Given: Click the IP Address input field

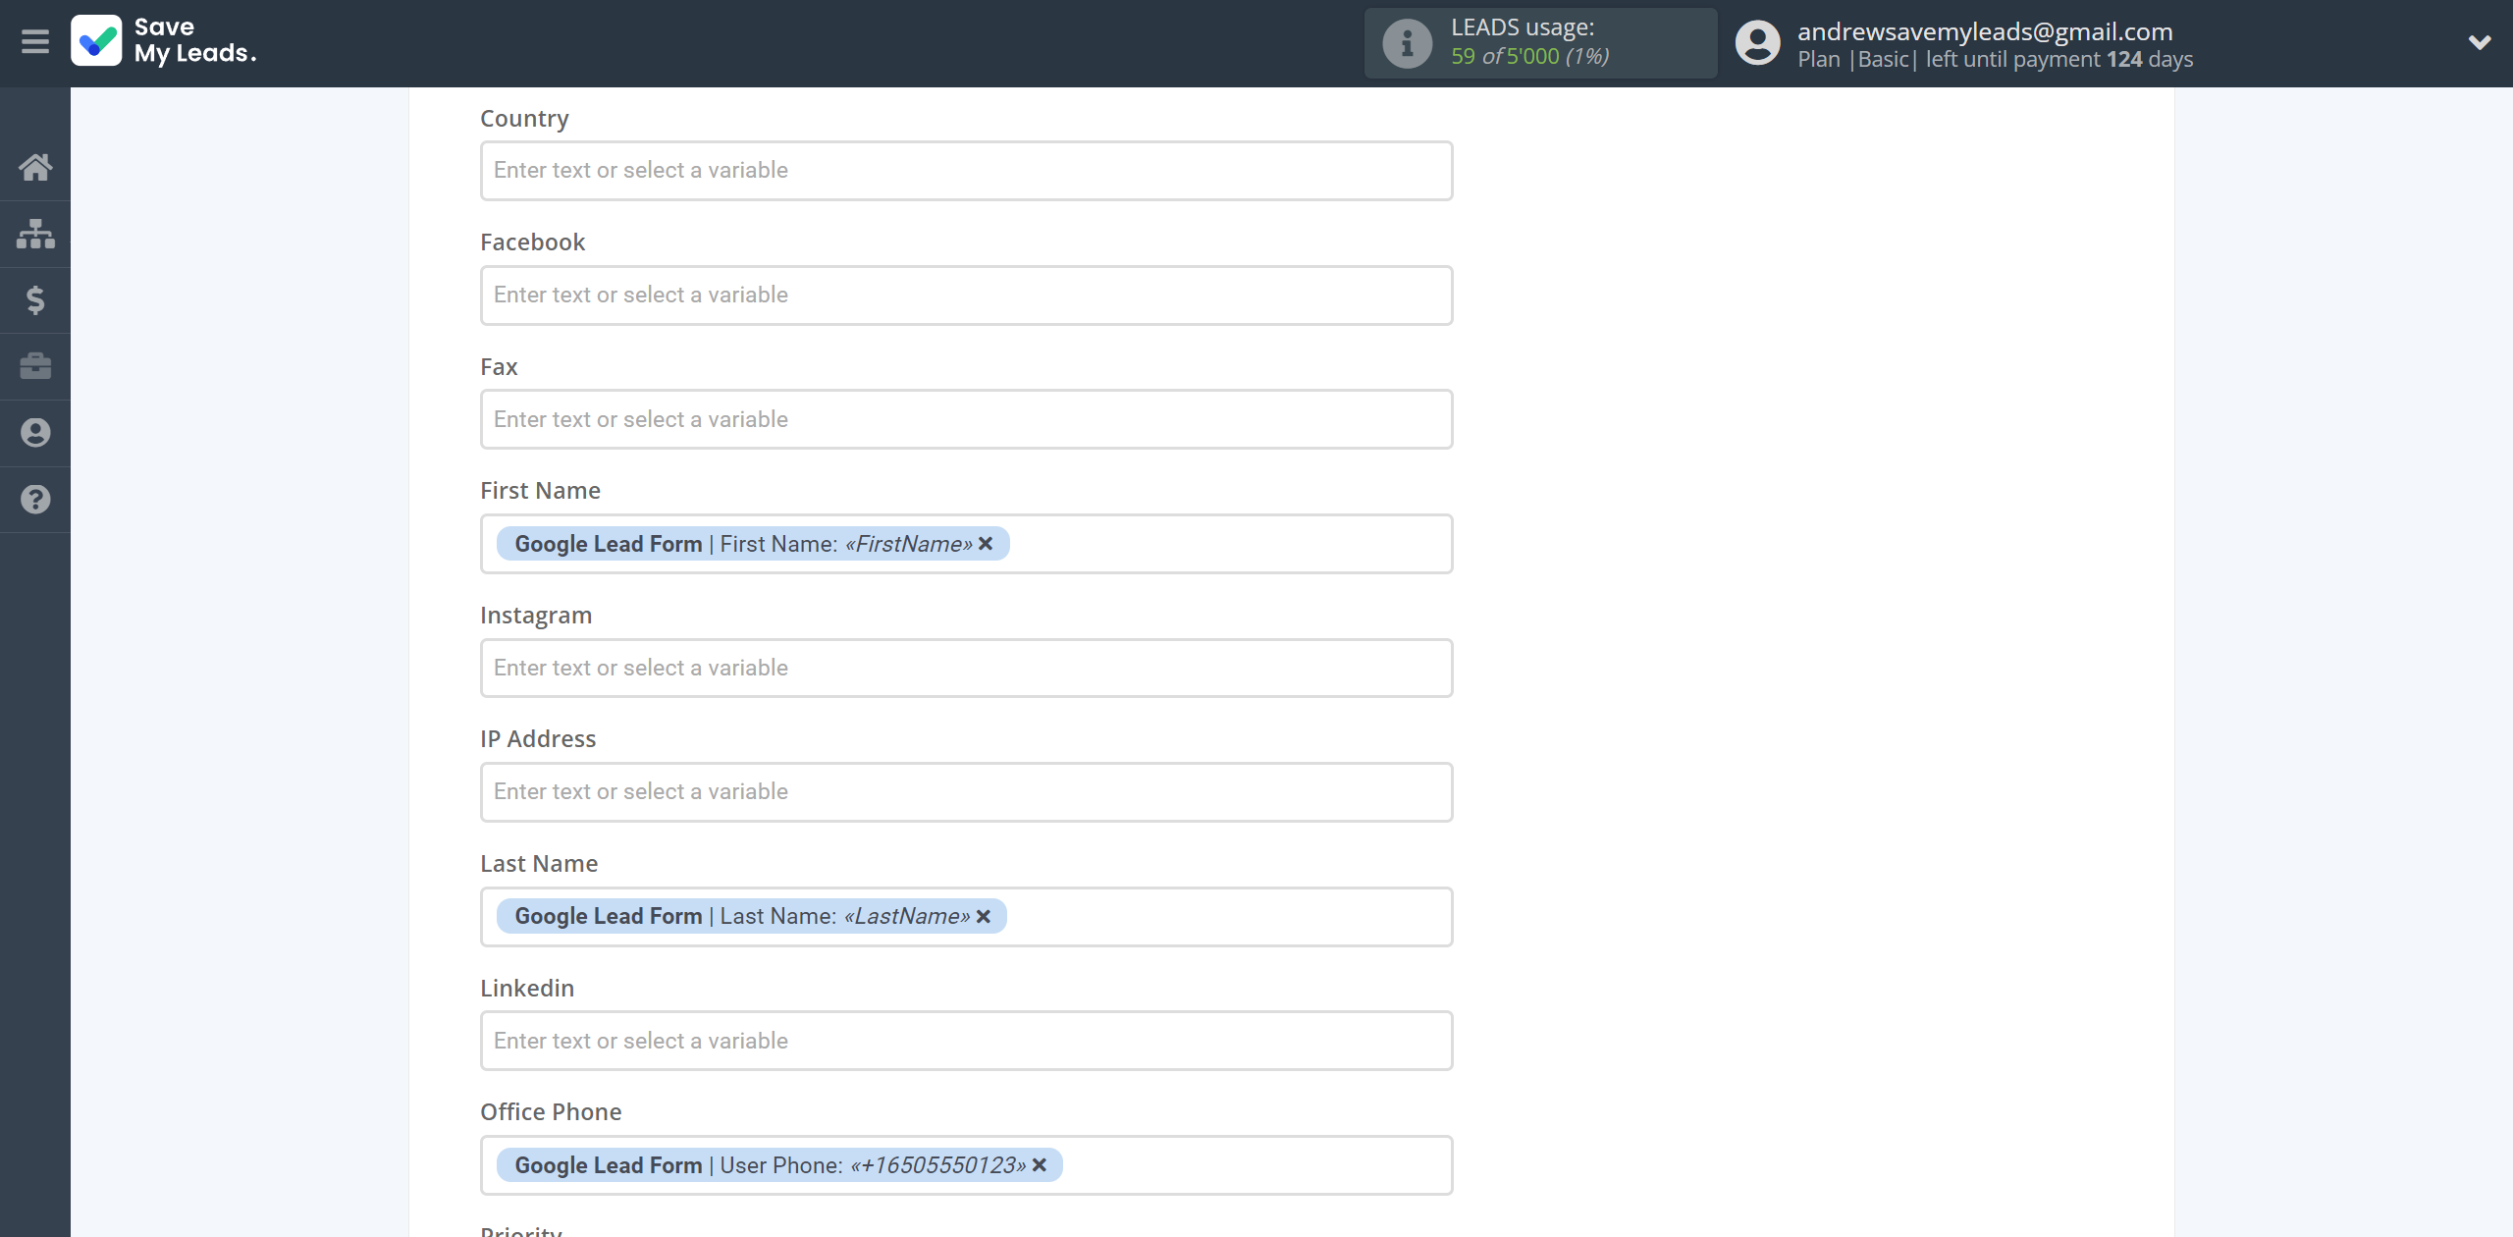Looking at the screenshot, I should click(966, 792).
